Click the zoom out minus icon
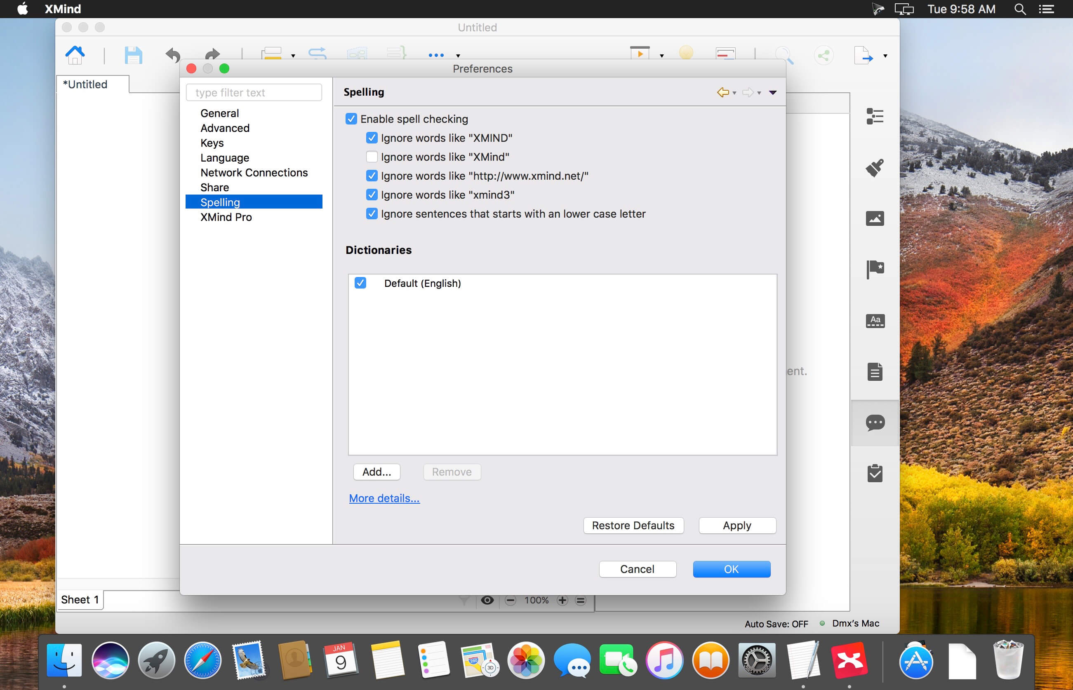1073x690 pixels. (x=510, y=601)
